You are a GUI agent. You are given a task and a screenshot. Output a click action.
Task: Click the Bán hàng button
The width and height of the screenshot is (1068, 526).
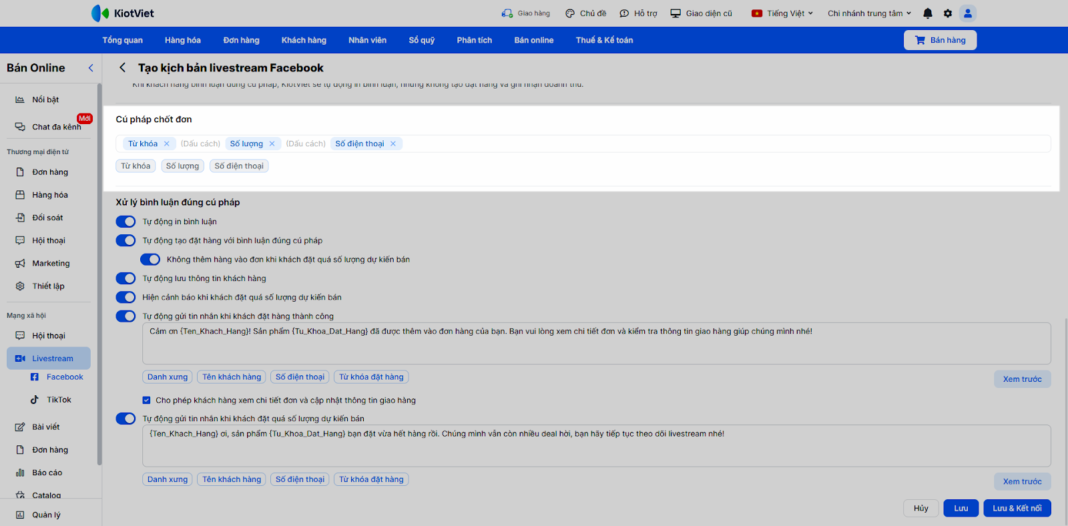pos(940,40)
